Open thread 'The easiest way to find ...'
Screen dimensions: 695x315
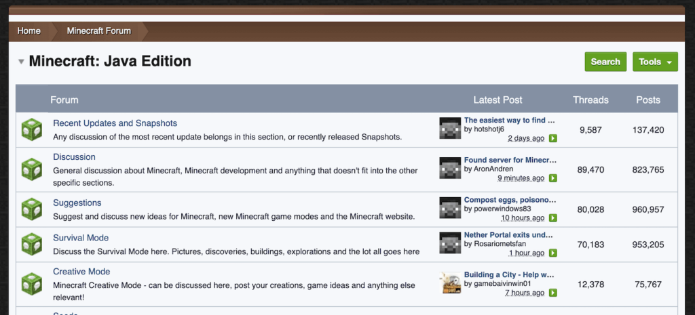click(509, 121)
